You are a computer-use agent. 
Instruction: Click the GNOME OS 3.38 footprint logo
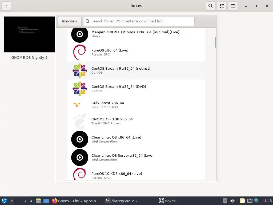80,121
